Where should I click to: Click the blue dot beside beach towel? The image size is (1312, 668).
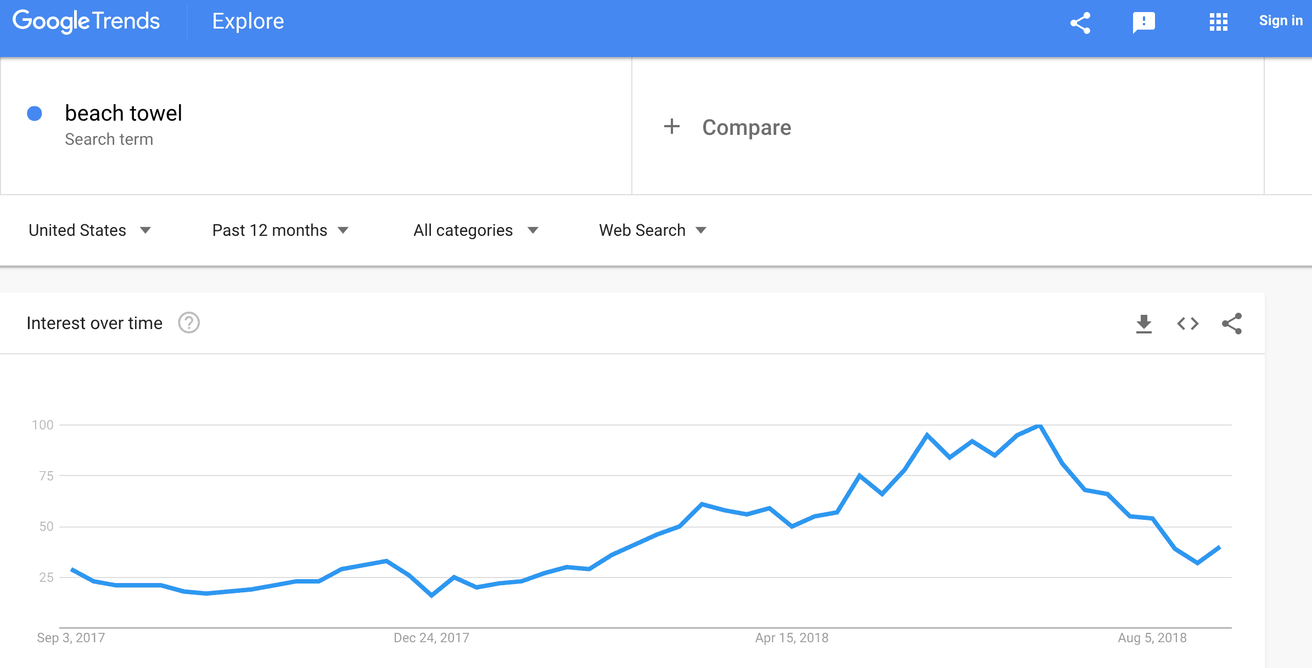click(x=35, y=114)
